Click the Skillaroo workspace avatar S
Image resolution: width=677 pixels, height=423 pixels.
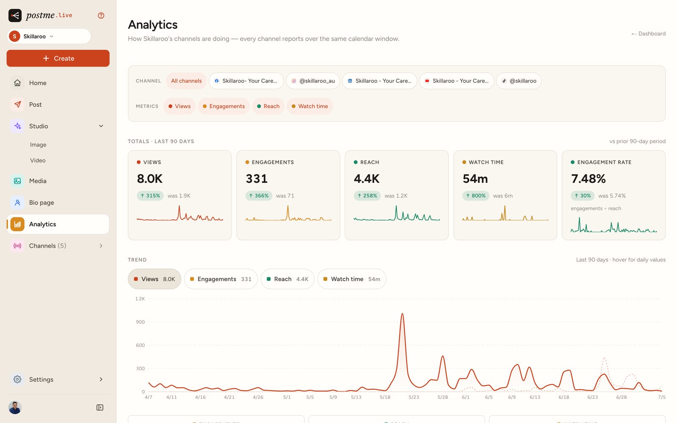14,36
